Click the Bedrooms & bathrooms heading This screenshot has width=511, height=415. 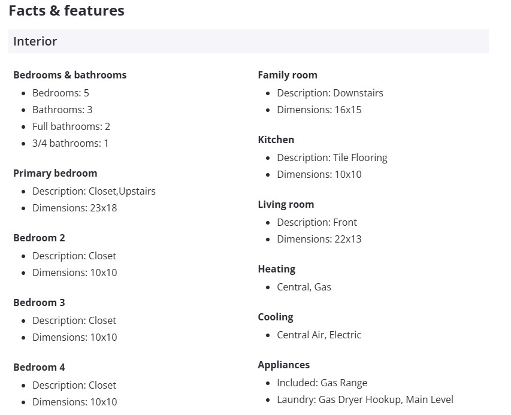[x=69, y=75]
